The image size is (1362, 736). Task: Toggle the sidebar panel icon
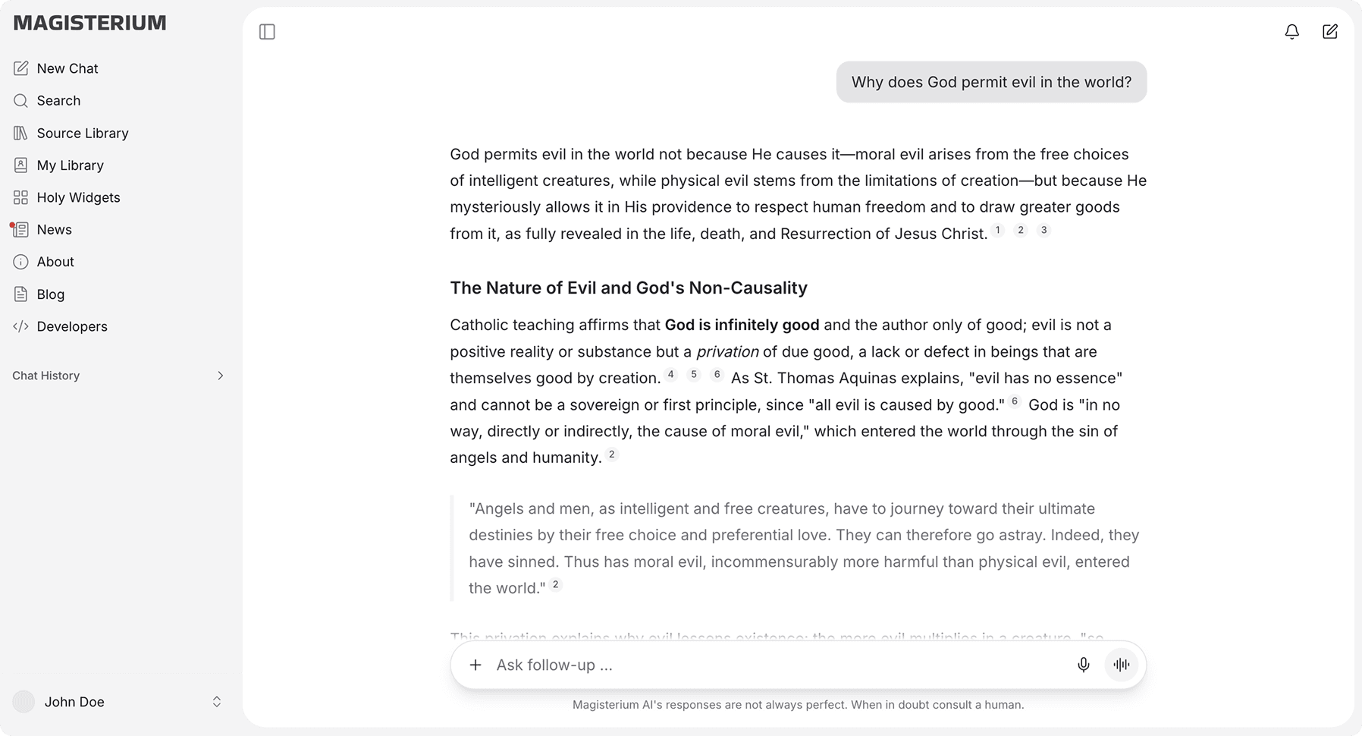pyautogui.click(x=267, y=32)
